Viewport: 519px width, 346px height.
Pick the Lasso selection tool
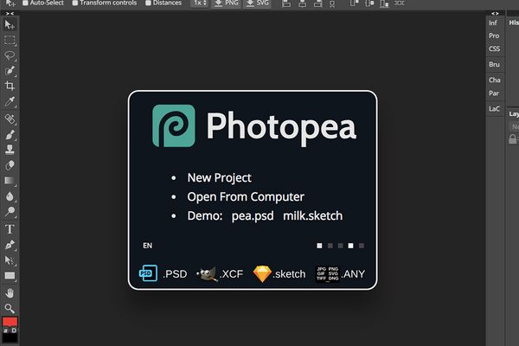(x=10, y=55)
